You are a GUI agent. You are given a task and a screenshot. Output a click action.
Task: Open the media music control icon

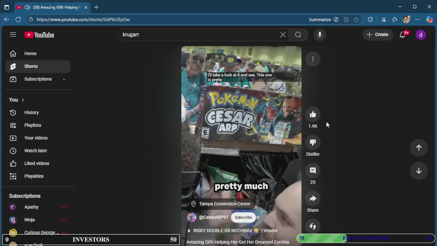click(383, 19)
